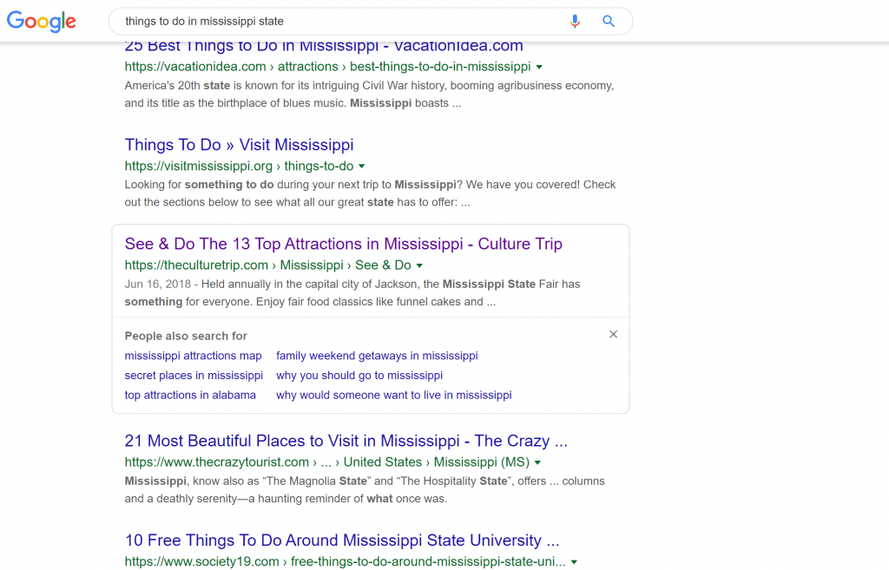Image resolution: width=889 pixels, height=570 pixels.
Task: Click the thecrazytourist.com green URL
Action: tap(327, 463)
